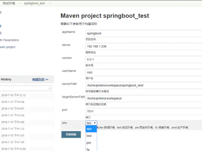This screenshot has height=151, width=202.
Task: Choose the dev option in the env list
Action: (x=91, y=129)
